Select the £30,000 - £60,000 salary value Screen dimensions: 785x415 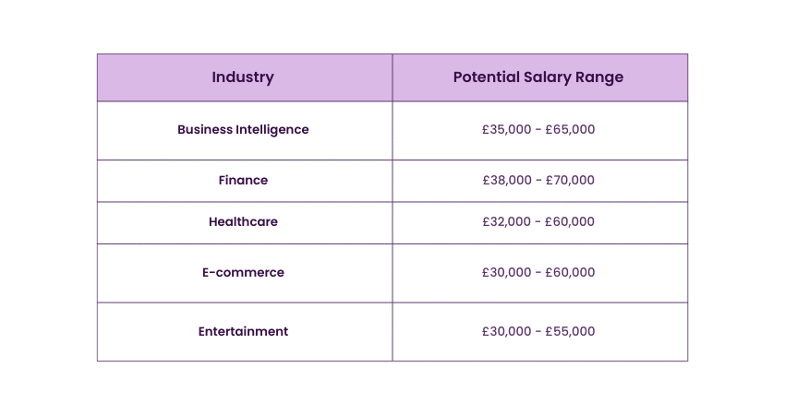click(x=538, y=273)
